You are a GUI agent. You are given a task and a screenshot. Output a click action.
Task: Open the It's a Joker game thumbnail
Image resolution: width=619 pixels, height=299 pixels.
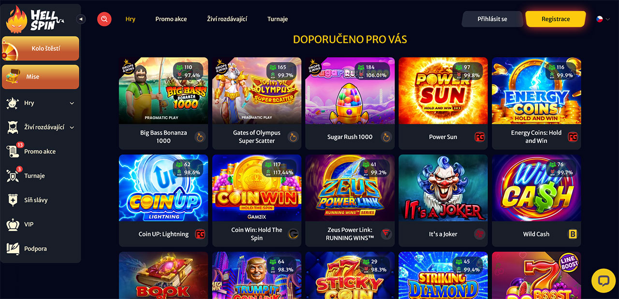pos(443,188)
